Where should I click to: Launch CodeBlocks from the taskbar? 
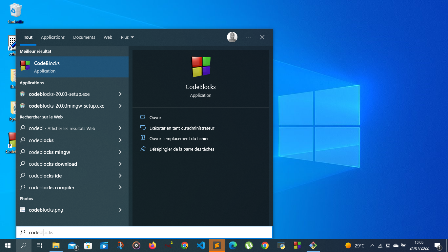(297, 245)
